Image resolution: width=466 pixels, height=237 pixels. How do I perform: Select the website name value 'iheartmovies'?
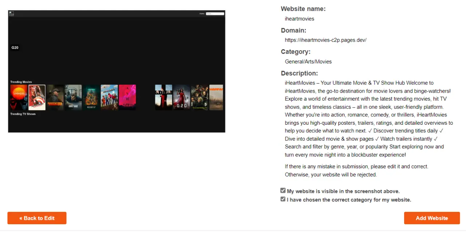tap(299, 19)
